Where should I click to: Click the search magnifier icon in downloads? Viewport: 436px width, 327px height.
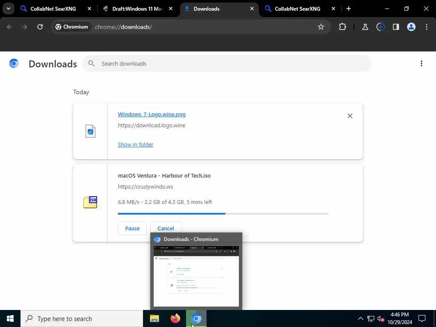pos(91,63)
